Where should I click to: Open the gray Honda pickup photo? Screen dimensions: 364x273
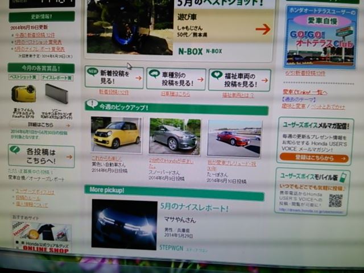click(175, 136)
